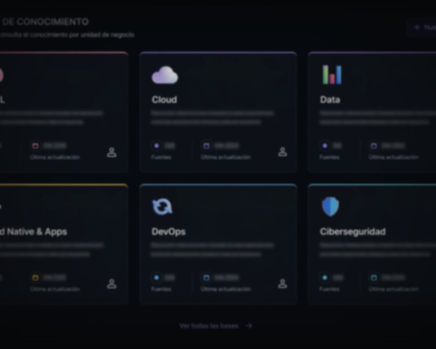Screen dimensions: 436x349
Task: Click the calendar icon on Data card
Action: click(374, 146)
